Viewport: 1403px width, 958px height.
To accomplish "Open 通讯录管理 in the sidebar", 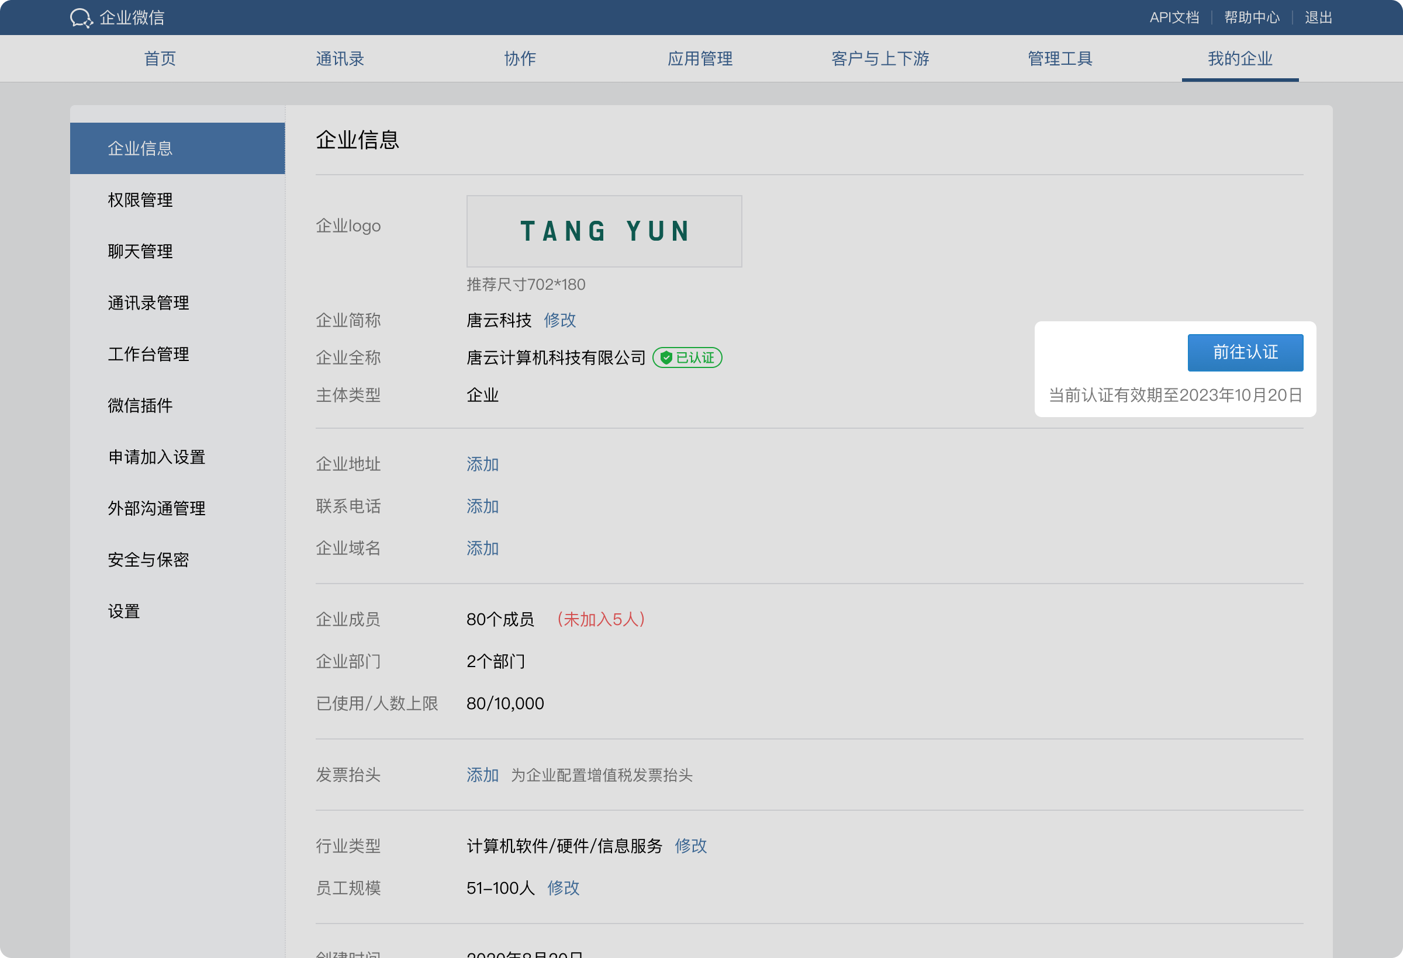I will click(178, 302).
